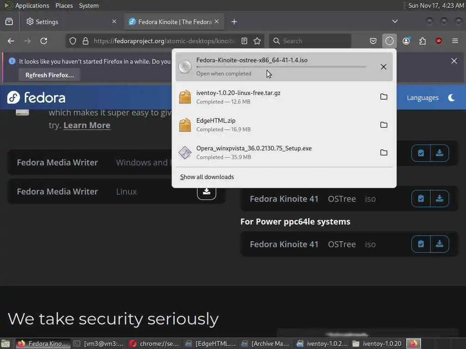Viewport: 466px width, 349px height.
Task: Click the panel clock Sun Nov 17
Action: click(436, 5)
